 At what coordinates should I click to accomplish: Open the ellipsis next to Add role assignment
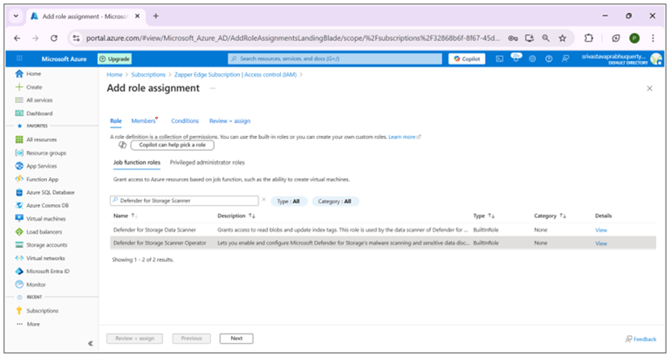(x=212, y=88)
